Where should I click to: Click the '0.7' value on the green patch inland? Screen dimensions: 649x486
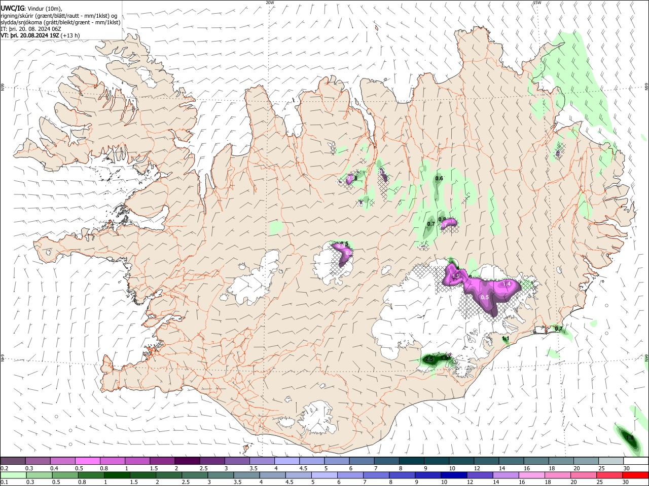point(431,224)
